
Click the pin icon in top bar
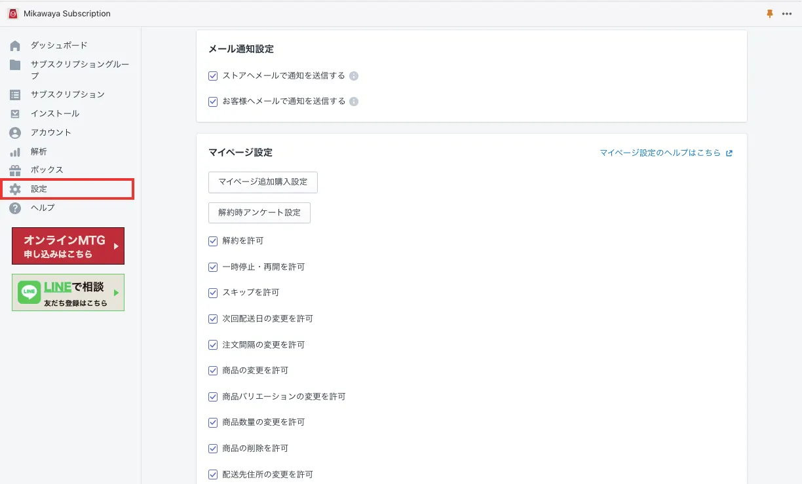770,14
